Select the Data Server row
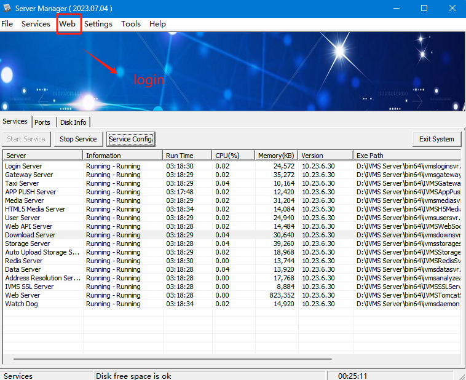466x380 pixels. 232,269
